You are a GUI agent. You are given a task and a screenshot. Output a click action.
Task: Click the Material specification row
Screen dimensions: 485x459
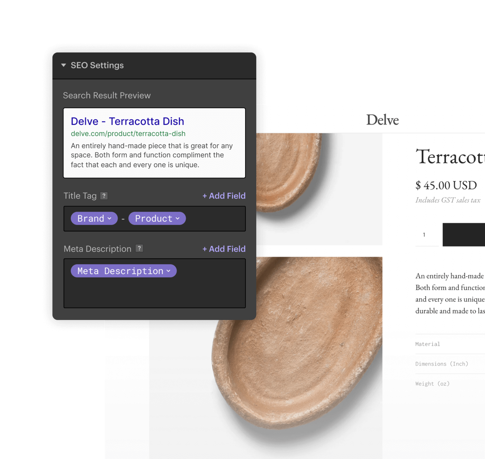[x=450, y=344]
